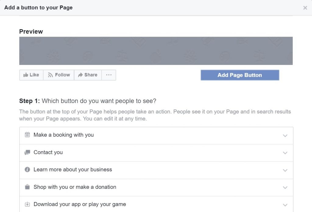Expand the Make a booking with you chevron
This screenshot has height=212, width=312.
[x=285, y=135]
